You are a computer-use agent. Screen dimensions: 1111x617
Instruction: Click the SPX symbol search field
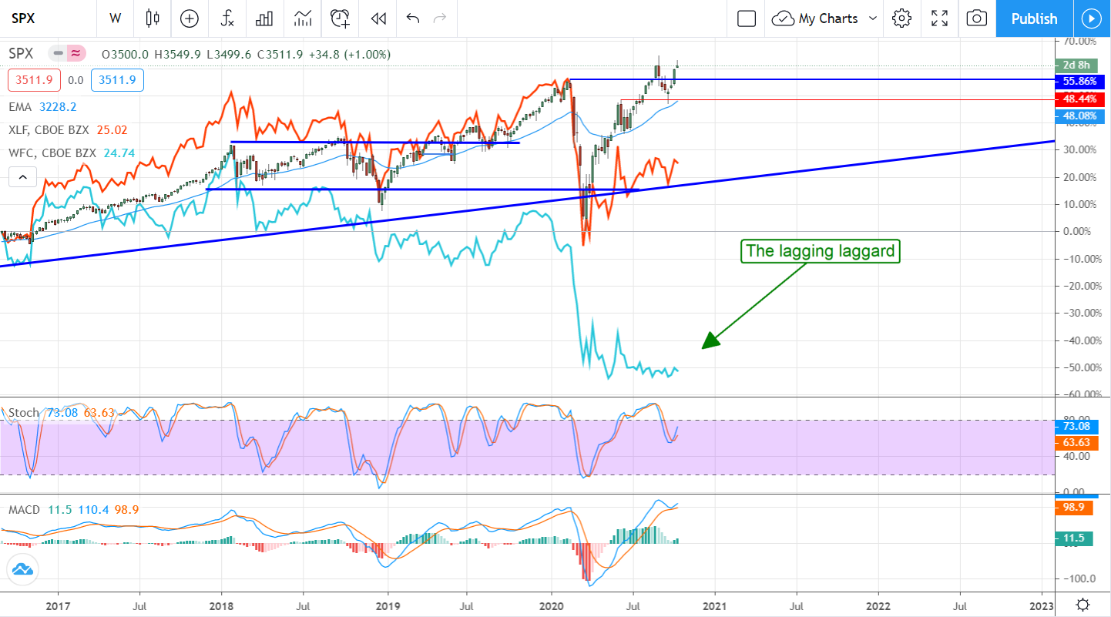coord(46,18)
